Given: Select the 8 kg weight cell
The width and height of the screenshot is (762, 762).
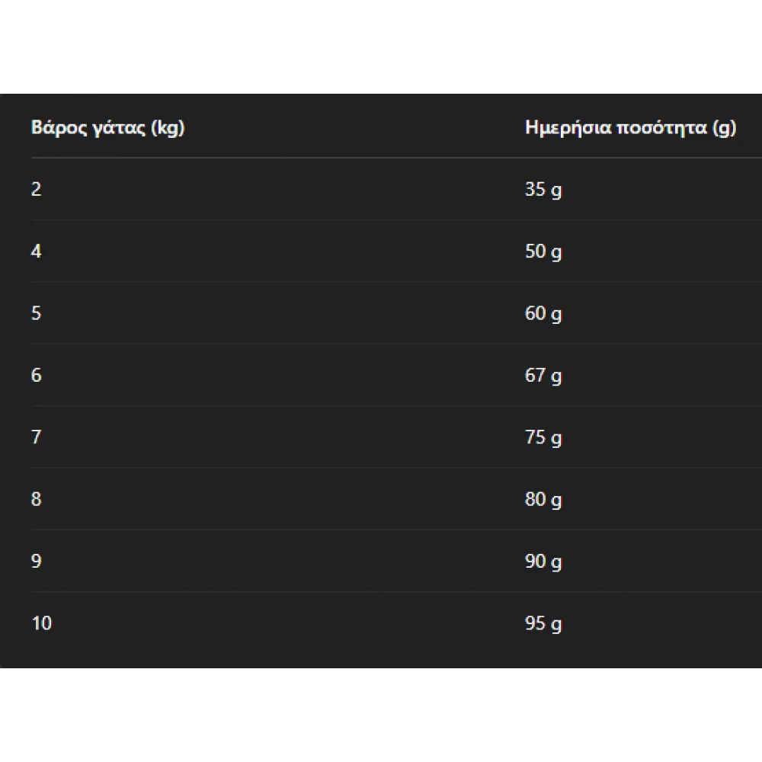Looking at the screenshot, I should coord(37,499).
